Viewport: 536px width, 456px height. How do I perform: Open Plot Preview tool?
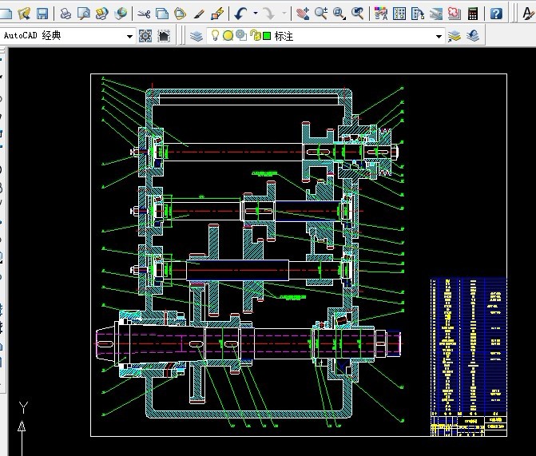83,14
